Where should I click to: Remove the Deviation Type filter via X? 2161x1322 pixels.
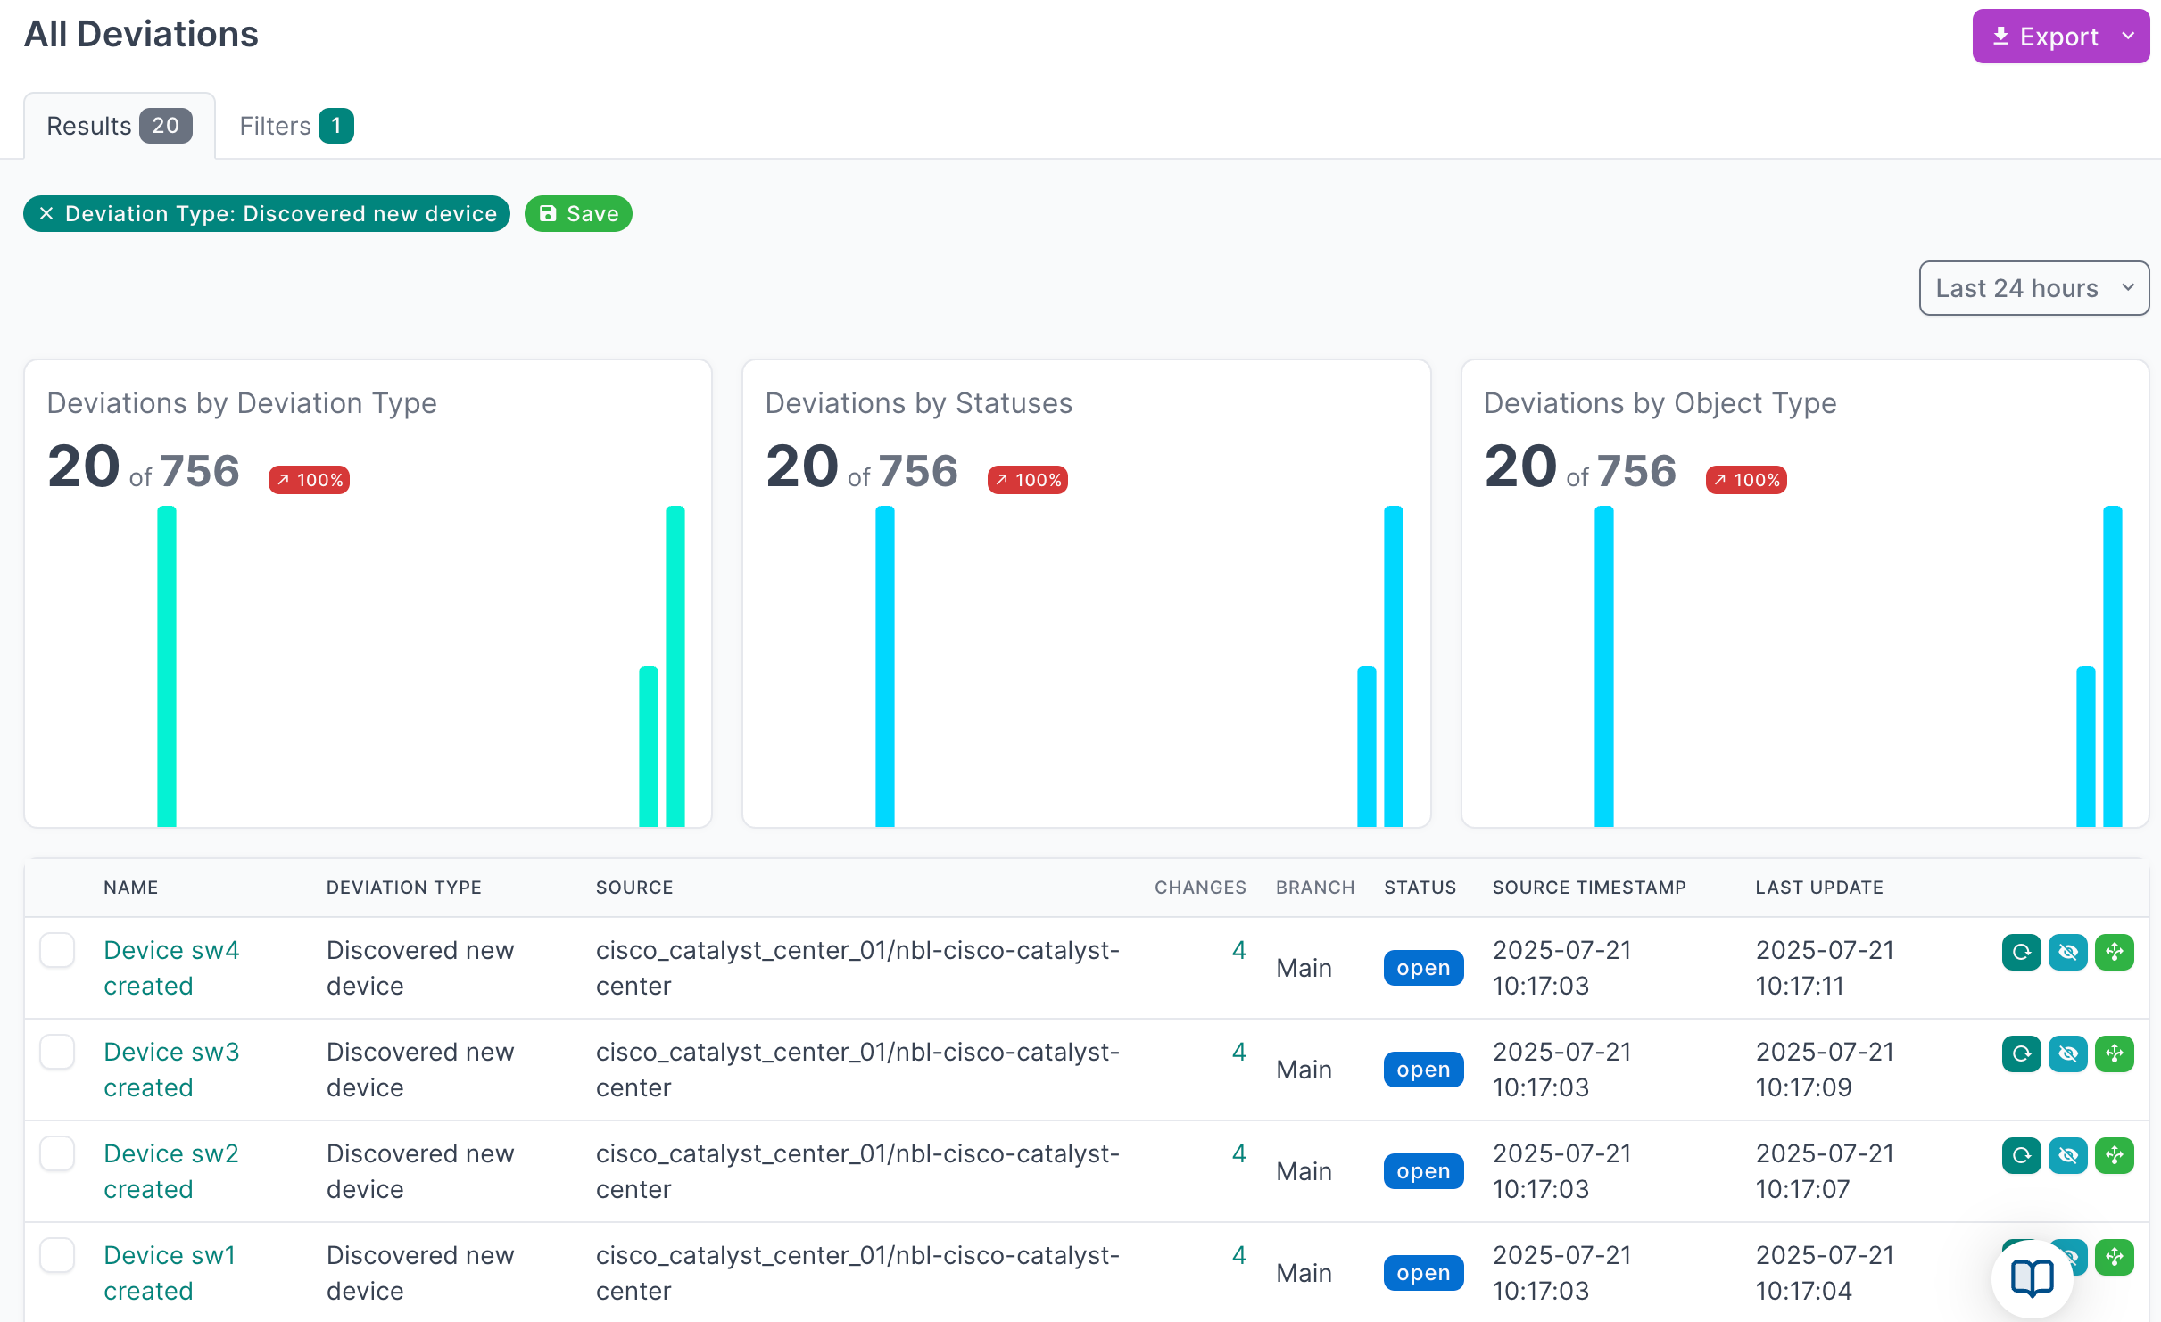click(x=46, y=214)
